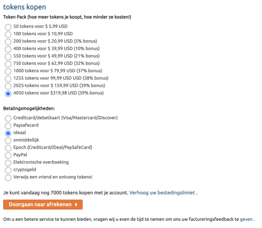Select cryptogeld as payment method
This screenshot has width=262, height=228.
(x=8, y=170)
